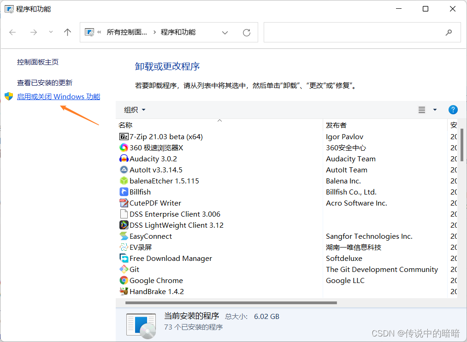Click the Google Chrome icon
Image resolution: width=467 pixels, height=342 pixels.
124,280
